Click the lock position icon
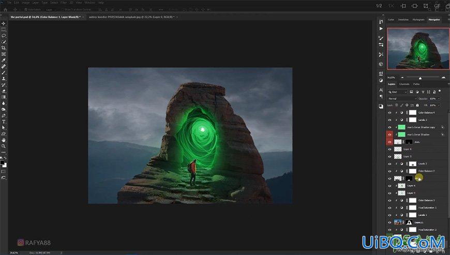 pyautogui.click(x=407, y=106)
